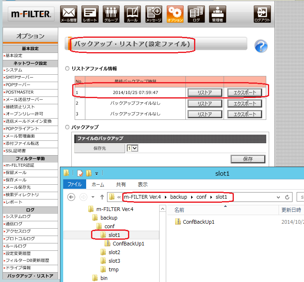
Task: Open the メール管理 mail management icon
Action: [69, 14]
